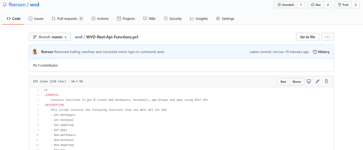Image resolution: width=363 pixels, height=150 pixels.
Task: Open the watchers count of 1
Action: pyautogui.click(x=301, y=5)
